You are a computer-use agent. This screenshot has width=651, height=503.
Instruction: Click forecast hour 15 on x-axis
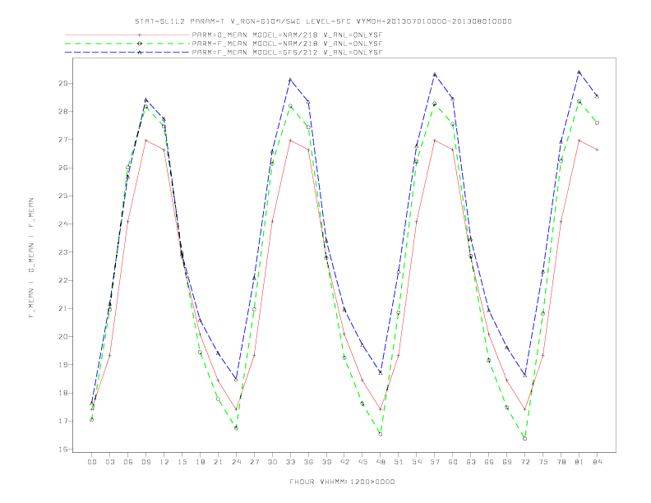click(182, 462)
